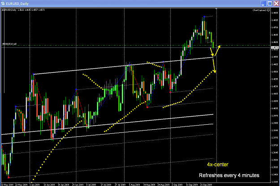Click the 13 May 2009 date label
This screenshot has height=186, width=280.
(7, 185)
